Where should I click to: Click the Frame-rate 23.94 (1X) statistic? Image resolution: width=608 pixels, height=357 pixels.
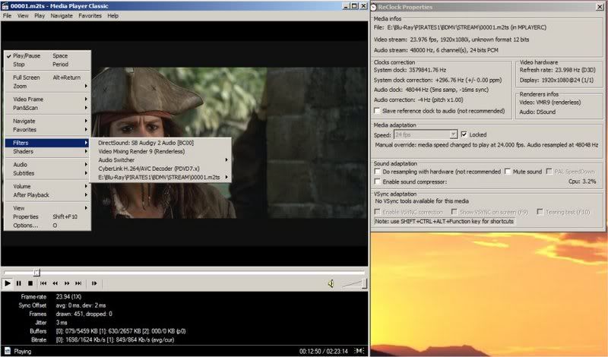click(x=51, y=296)
